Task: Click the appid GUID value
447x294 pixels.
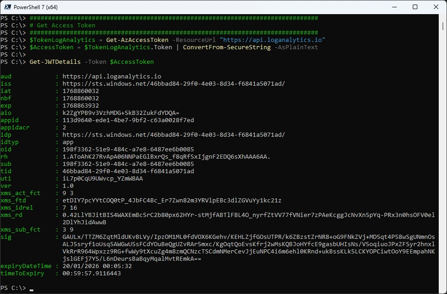Action: point(128,120)
